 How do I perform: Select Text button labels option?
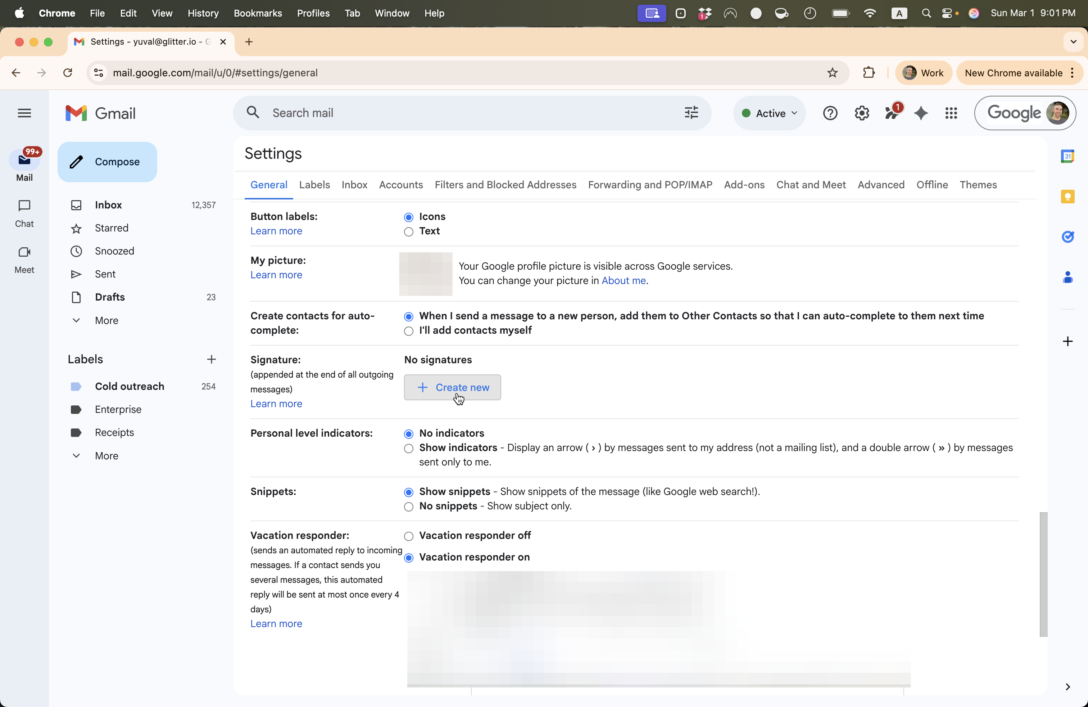(409, 232)
